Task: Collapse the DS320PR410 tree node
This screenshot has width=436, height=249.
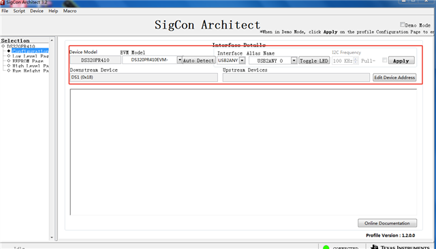Action: (x=3, y=46)
